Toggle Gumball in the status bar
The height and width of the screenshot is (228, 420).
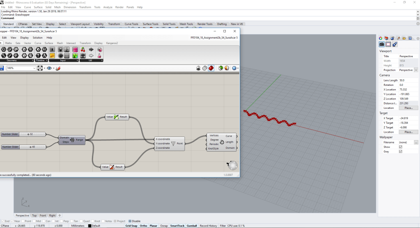(192, 226)
